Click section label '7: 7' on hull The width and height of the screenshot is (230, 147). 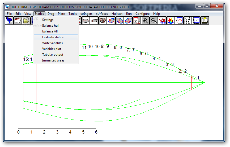131,50
